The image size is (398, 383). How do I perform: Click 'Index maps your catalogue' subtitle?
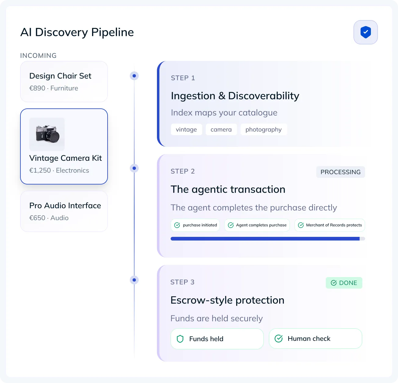coord(224,113)
